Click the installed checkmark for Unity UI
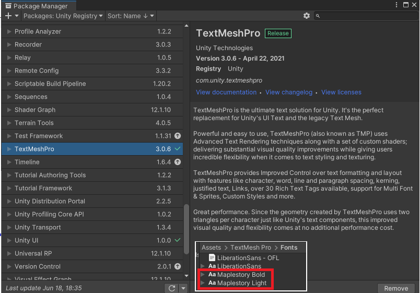The height and width of the screenshot is (293, 420). coord(178,240)
